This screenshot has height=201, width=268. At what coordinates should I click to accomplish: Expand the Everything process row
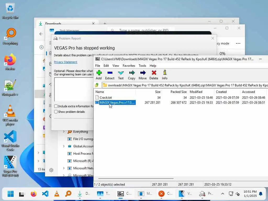pos(64,131)
